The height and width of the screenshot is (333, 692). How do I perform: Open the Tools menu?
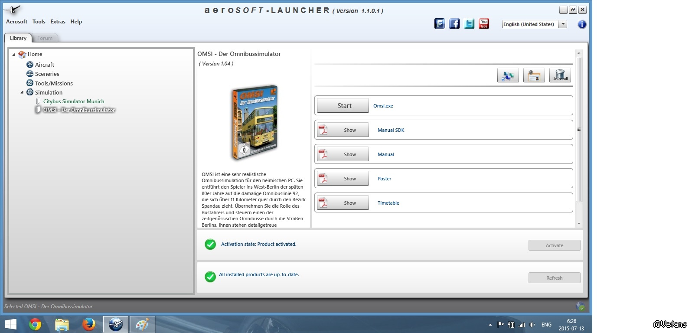tap(39, 22)
